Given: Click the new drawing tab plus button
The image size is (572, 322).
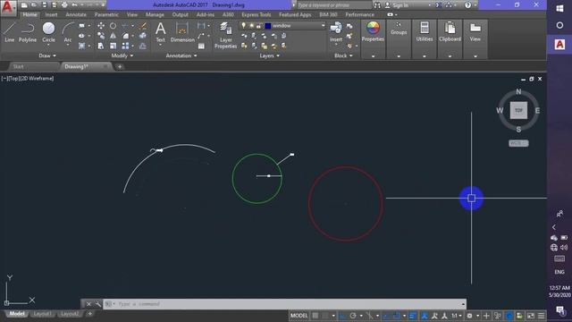Looking at the screenshot, I should 119,67.
